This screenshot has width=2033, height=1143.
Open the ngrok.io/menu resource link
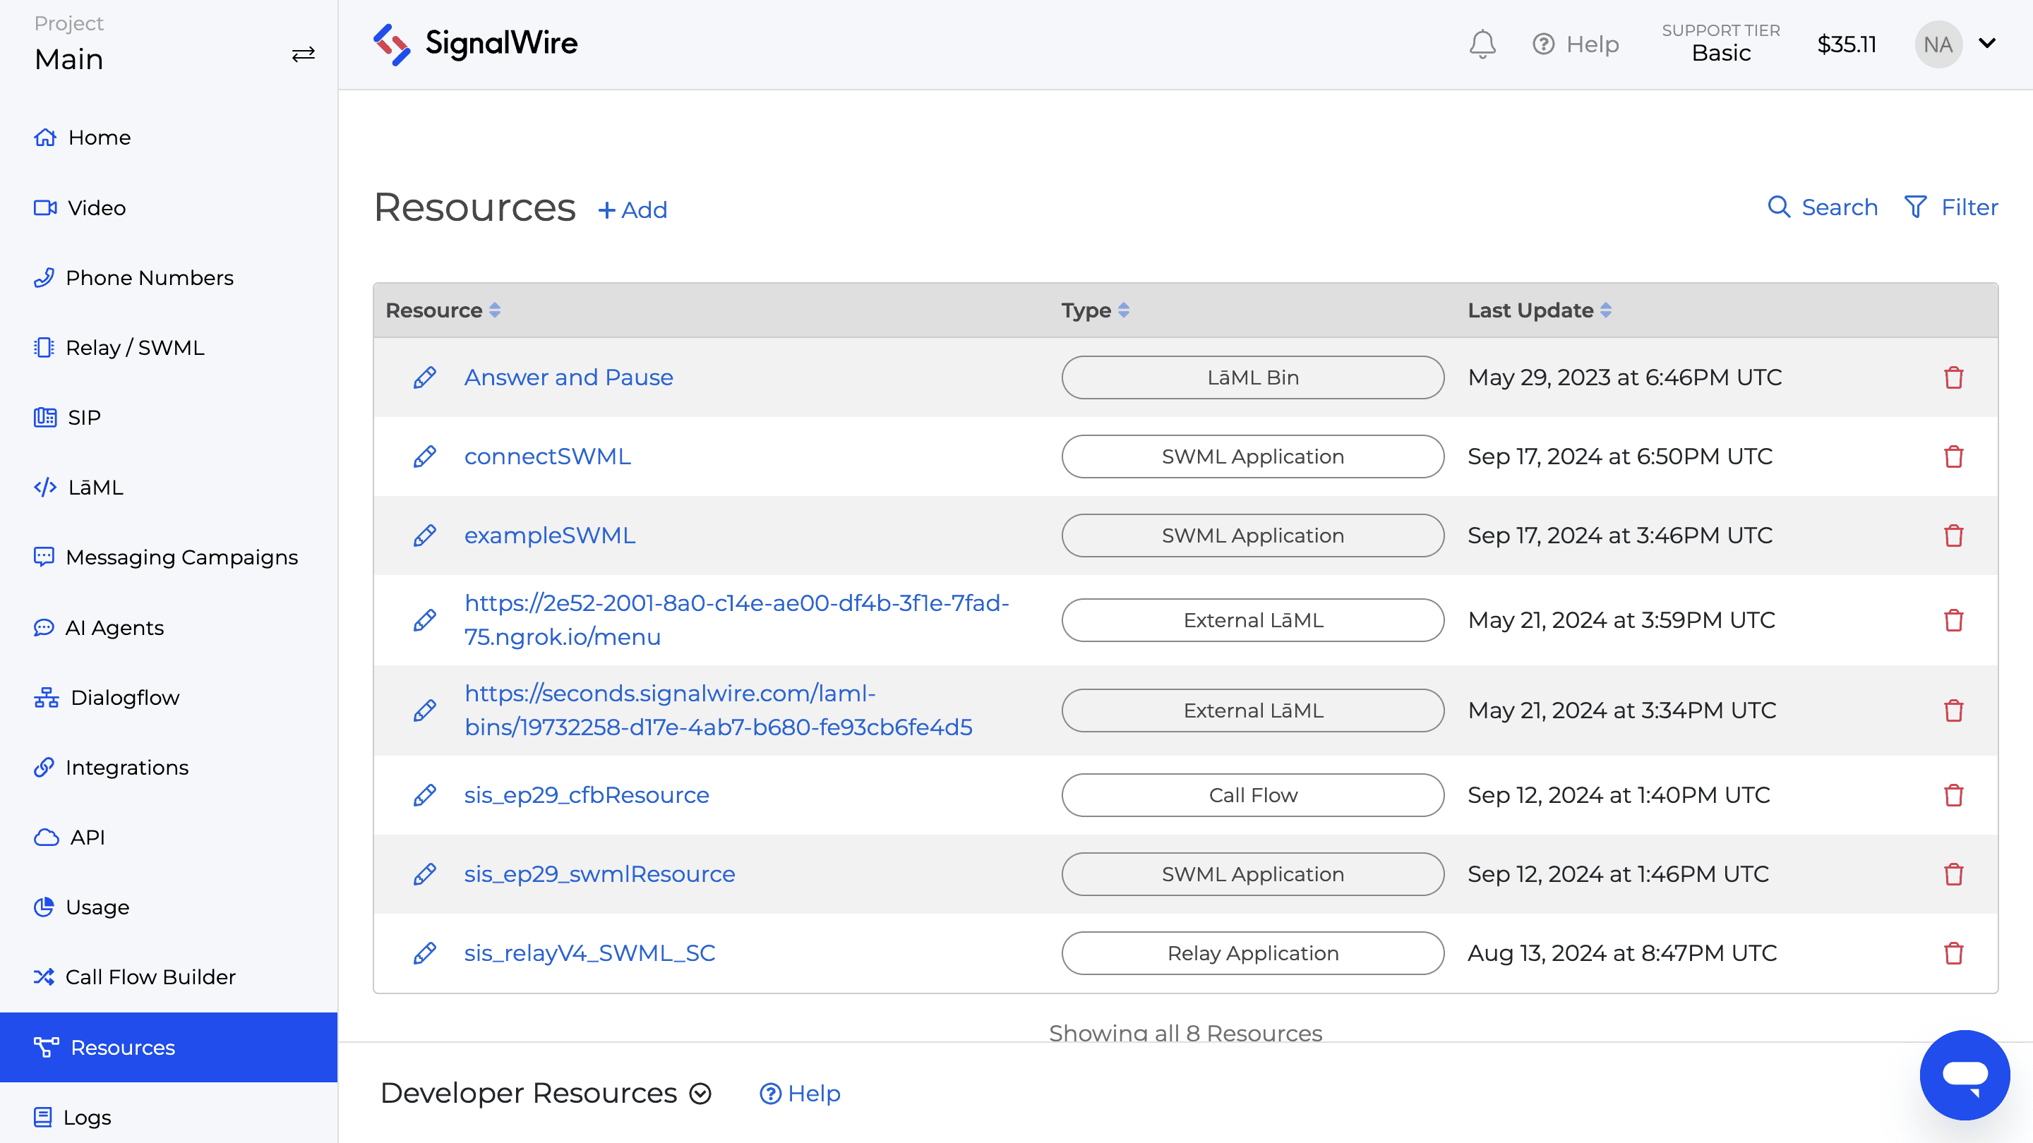(x=737, y=620)
